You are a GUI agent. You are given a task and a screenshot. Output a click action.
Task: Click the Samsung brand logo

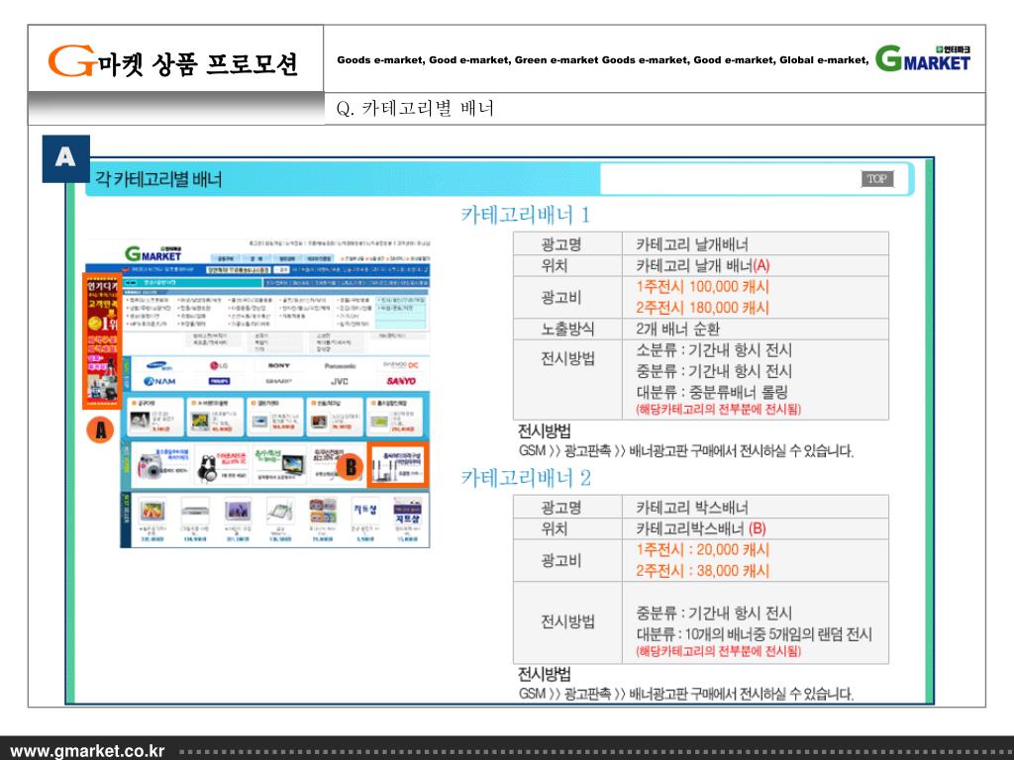click(159, 366)
